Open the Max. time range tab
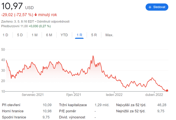Image resolution: width=176 pixels, height=120 pixels. point(109,35)
